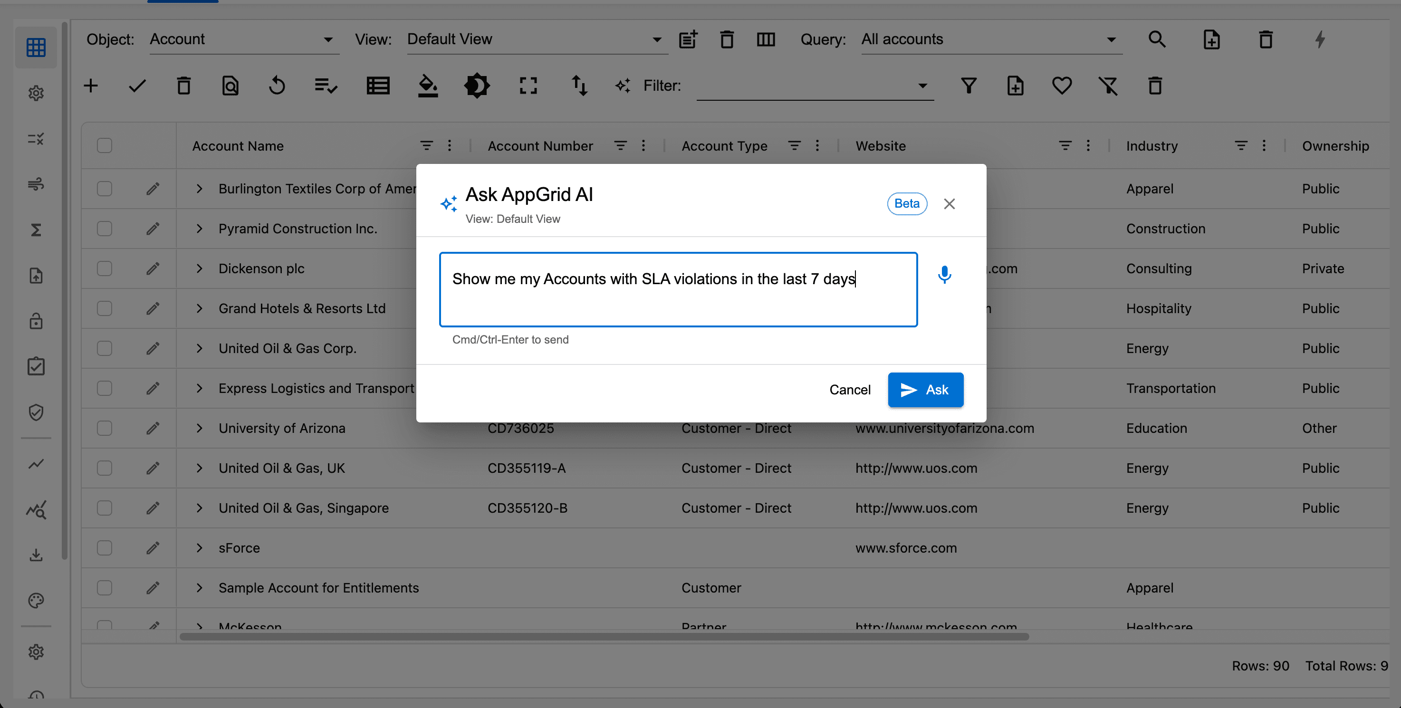
Task: Click the search-in-page document icon in toolbar
Action: tap(230, 86)
